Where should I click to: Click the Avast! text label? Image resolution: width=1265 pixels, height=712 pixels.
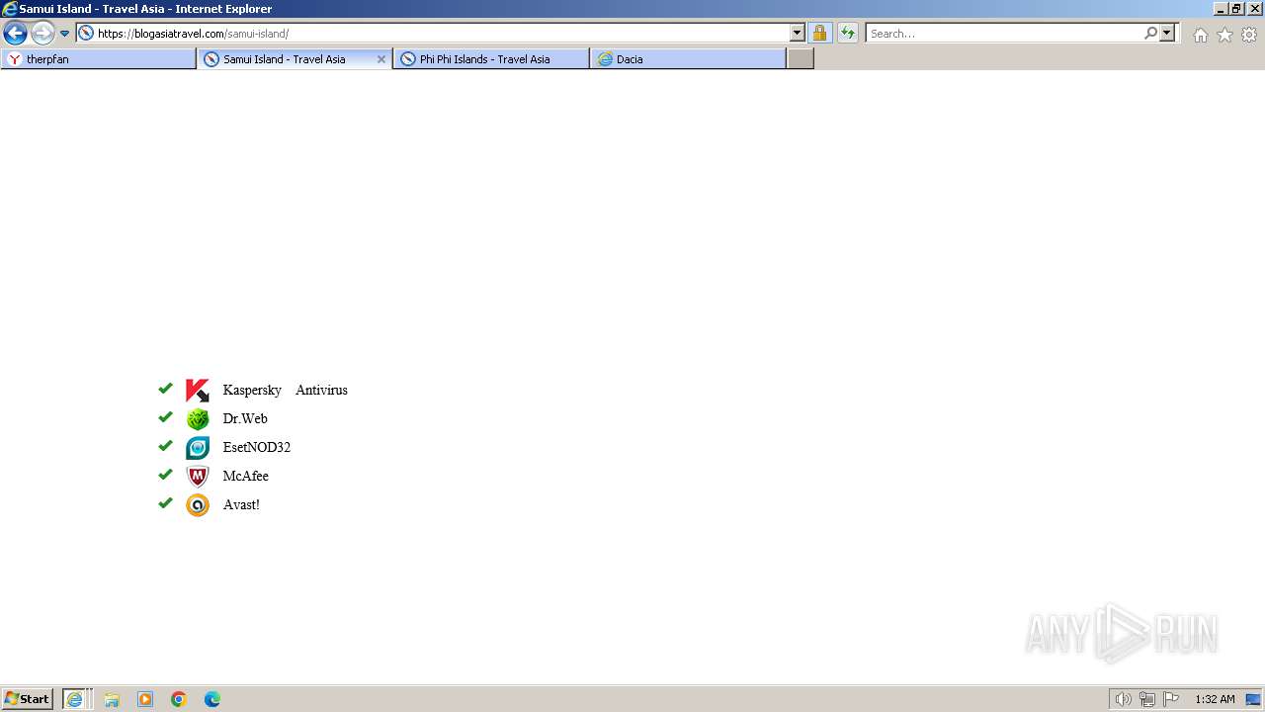(241, 504)
